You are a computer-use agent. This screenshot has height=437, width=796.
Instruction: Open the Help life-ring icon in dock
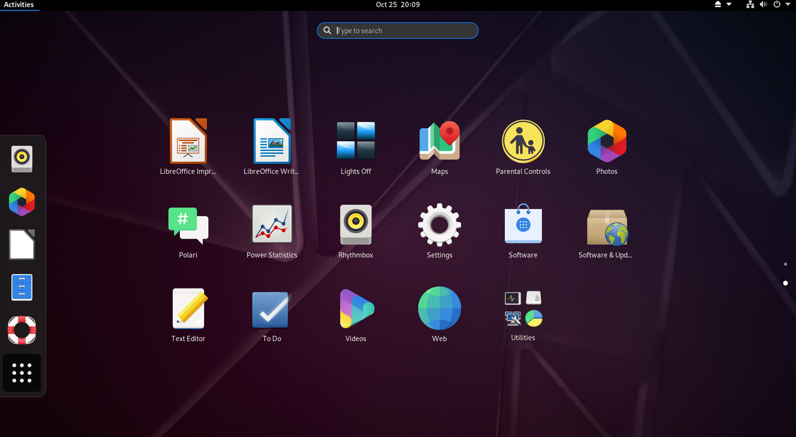(x=22, y=330)
